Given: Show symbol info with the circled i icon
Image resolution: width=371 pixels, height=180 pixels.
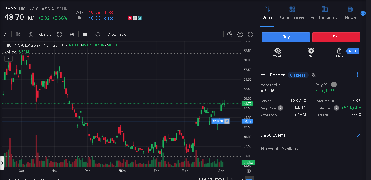Looking at the screenshot, I should click(98, 35).
